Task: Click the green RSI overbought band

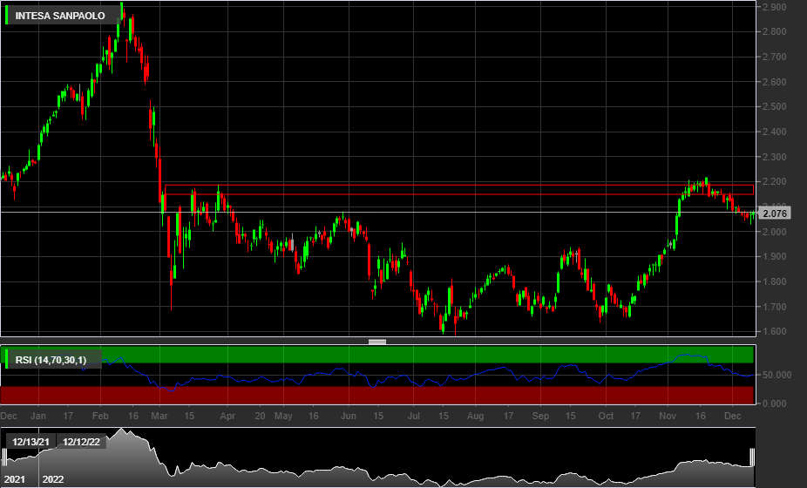Action: (x=376, y=355)
